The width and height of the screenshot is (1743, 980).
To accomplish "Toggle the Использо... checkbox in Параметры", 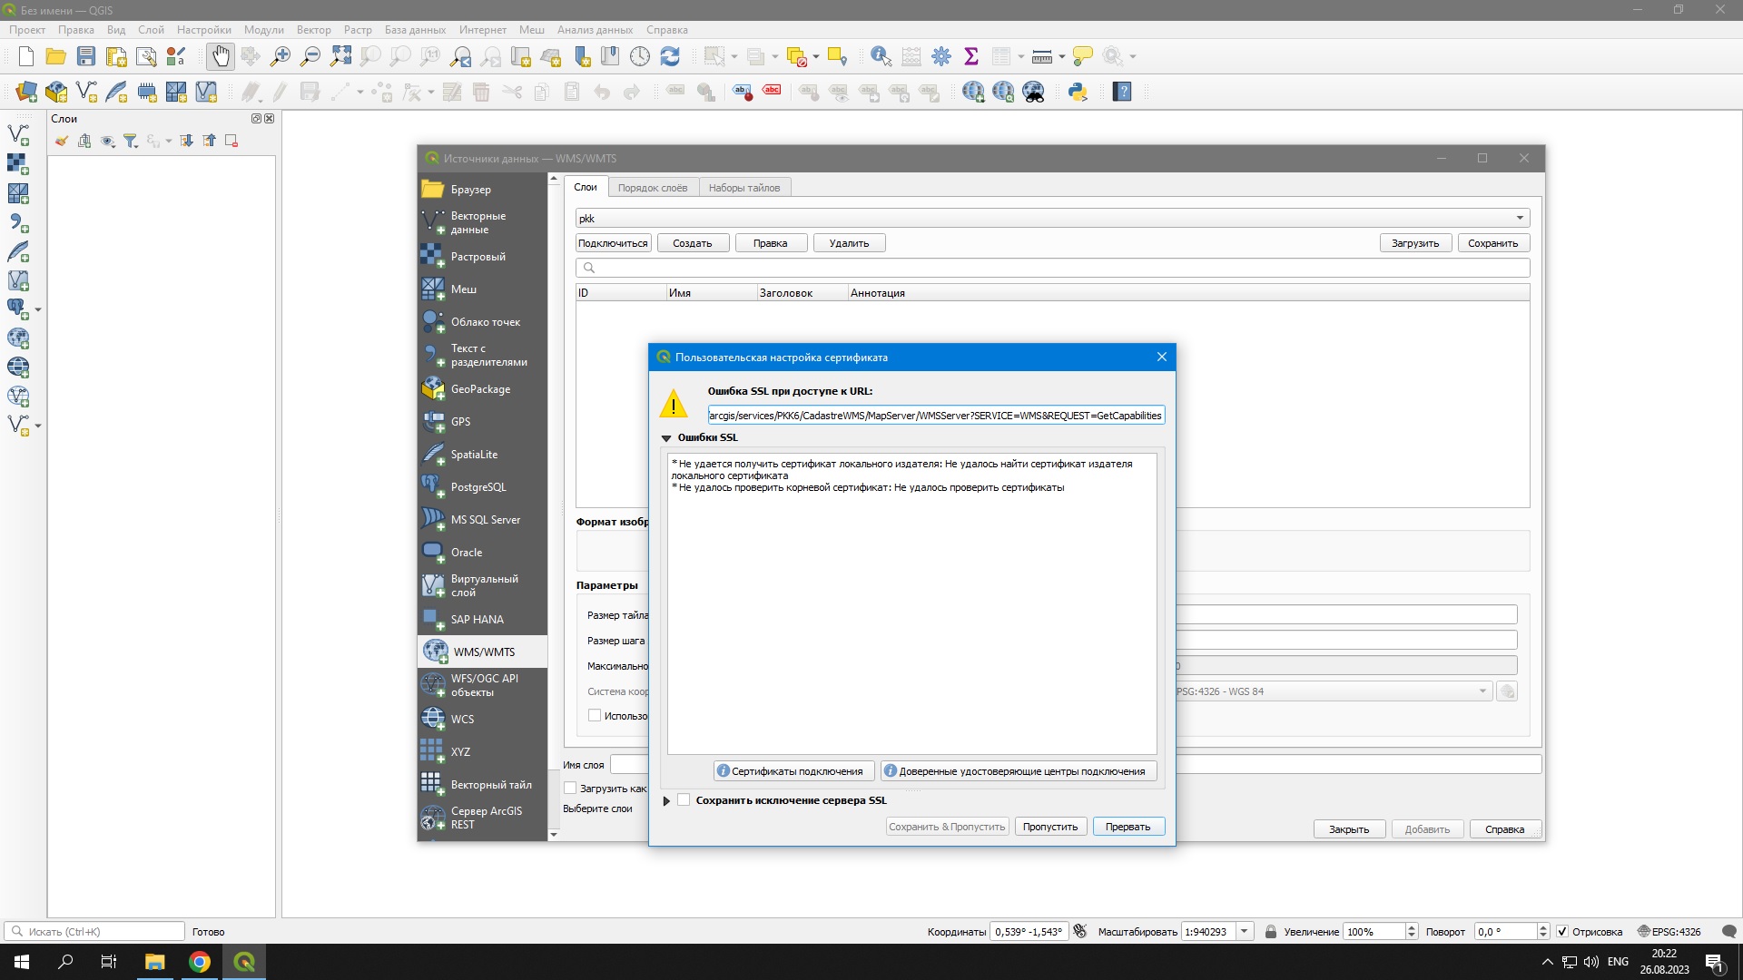I will 595,715.
